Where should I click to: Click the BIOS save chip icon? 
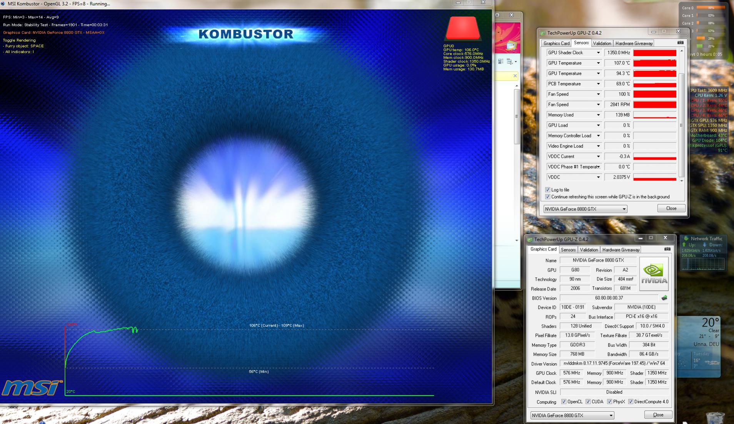point(664,298)
